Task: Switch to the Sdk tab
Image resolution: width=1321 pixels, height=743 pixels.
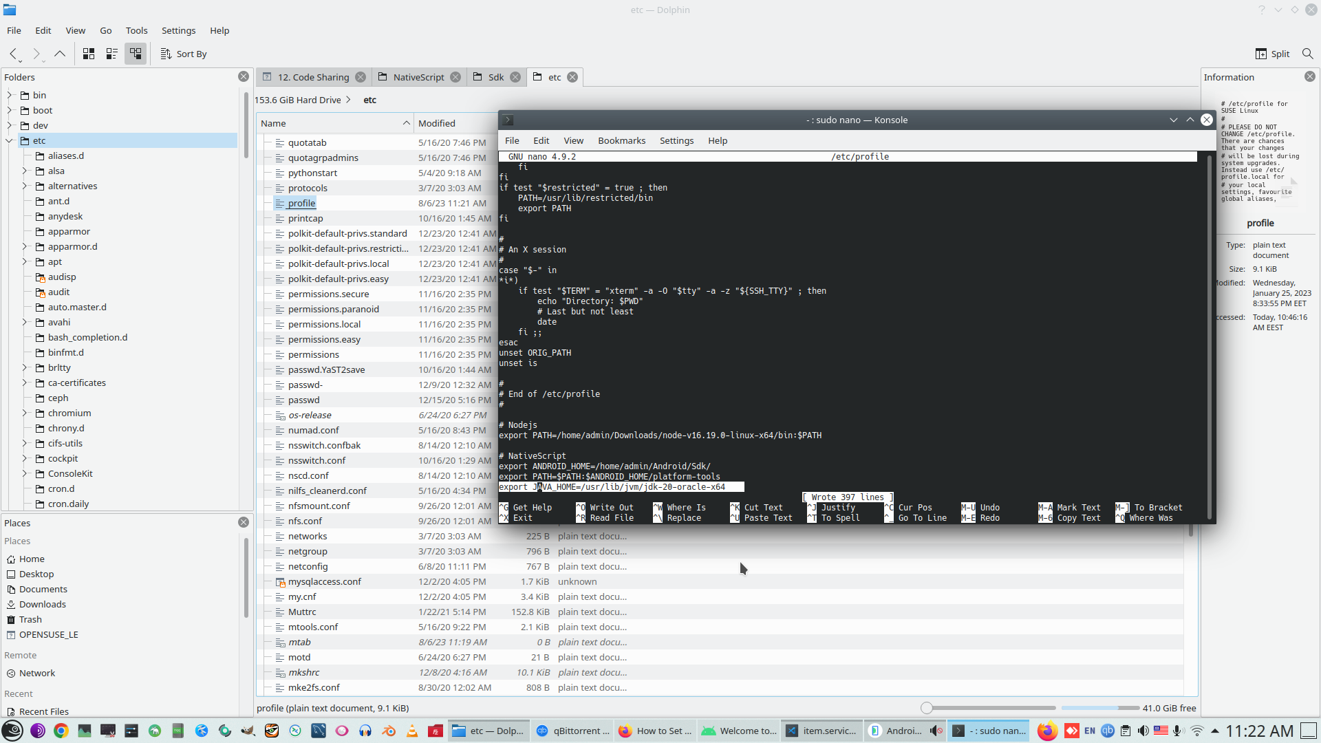Action: [x=495, y=77]
